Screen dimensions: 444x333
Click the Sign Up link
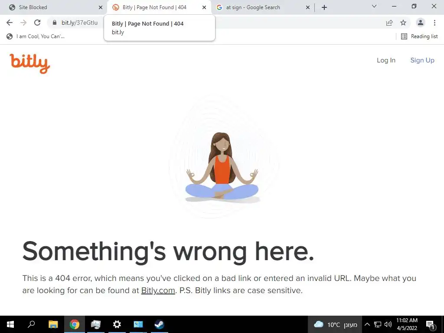tap(422, 60)
